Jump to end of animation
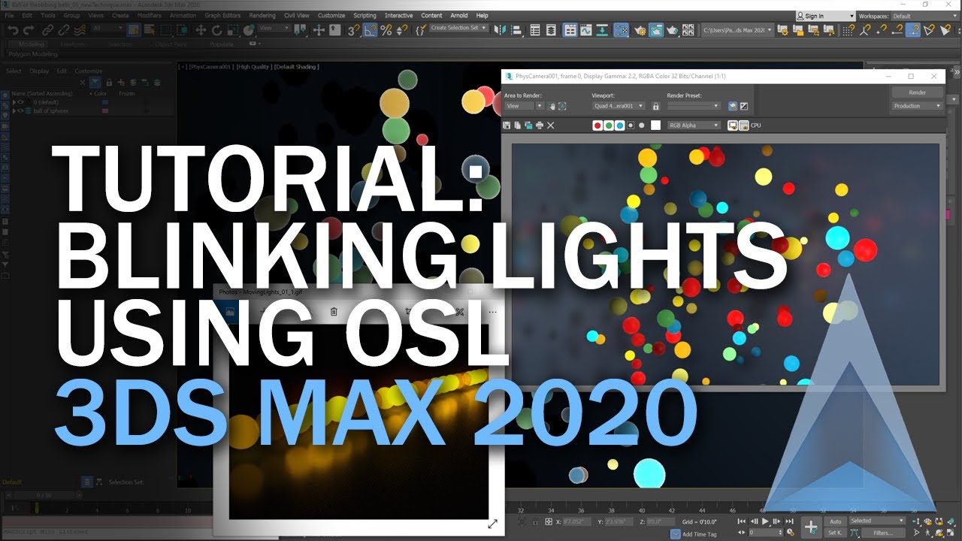 tap(790, 521)
